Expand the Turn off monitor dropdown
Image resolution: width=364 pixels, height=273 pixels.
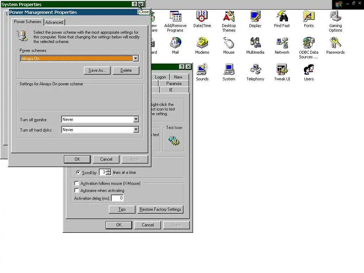pos(136,119)
